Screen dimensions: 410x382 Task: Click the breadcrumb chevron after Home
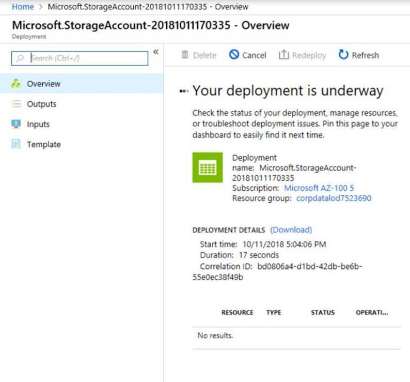[x=40, y=7]
